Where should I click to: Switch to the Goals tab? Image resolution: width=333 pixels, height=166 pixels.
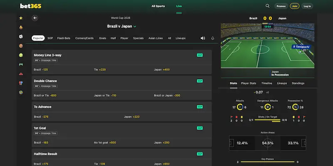[x=102, y=38]
